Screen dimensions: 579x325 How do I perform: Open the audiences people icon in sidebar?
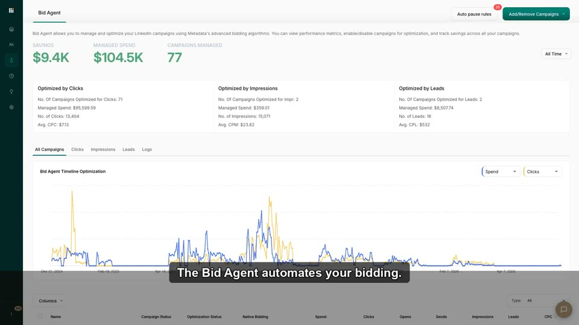(11, 45)
